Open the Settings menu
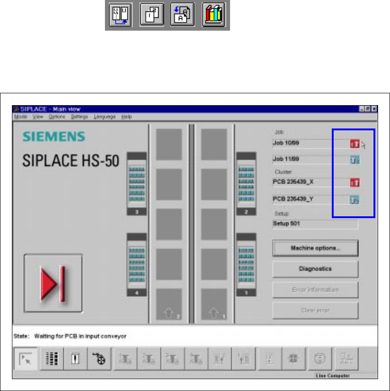The image size is (390, 391). click(x=79, y=117)
